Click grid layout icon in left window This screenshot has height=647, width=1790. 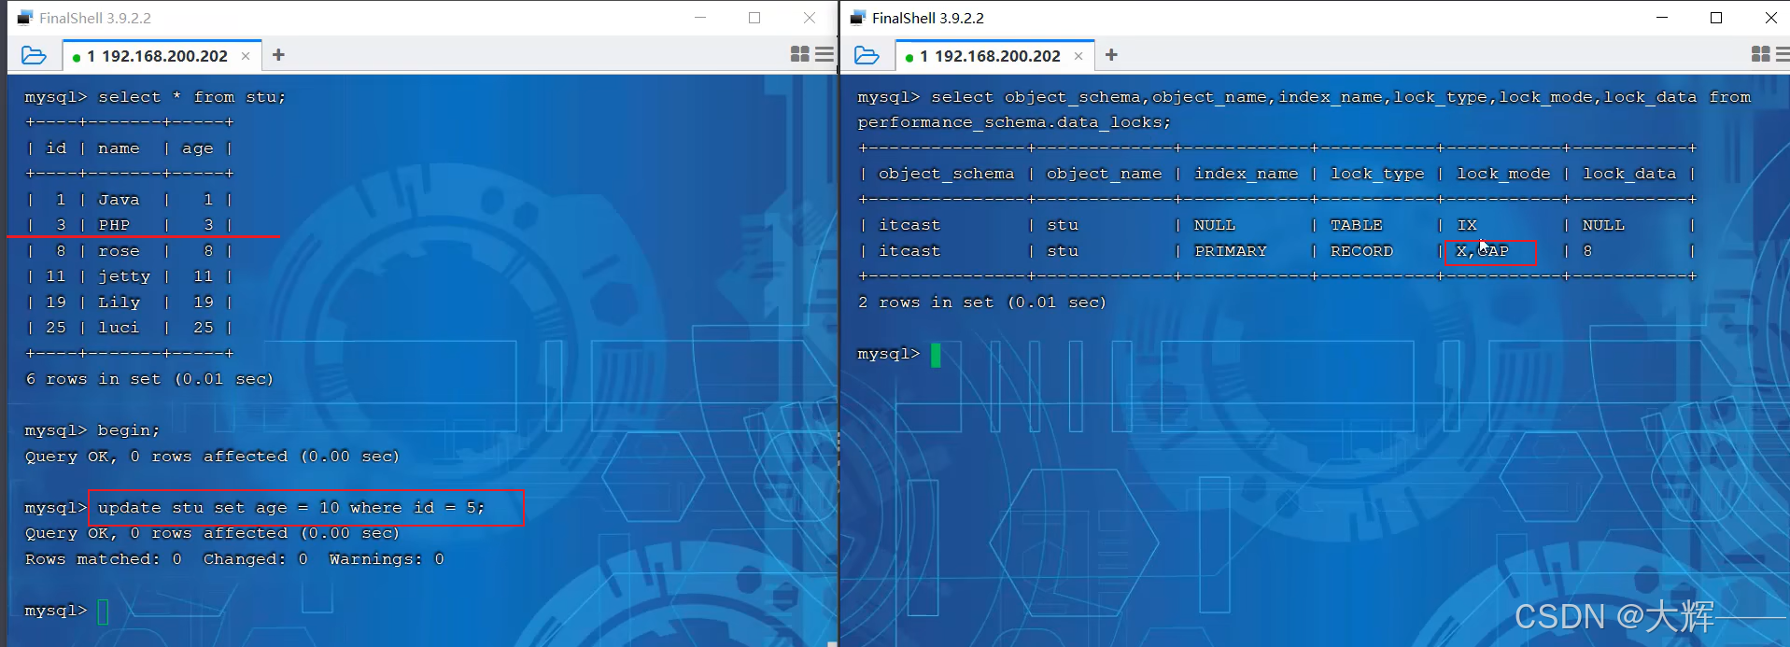pos(800,55)
